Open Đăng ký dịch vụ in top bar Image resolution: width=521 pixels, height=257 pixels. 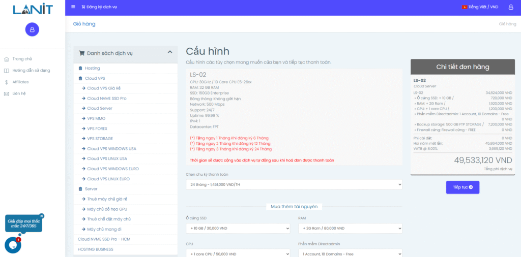[98, 7]
